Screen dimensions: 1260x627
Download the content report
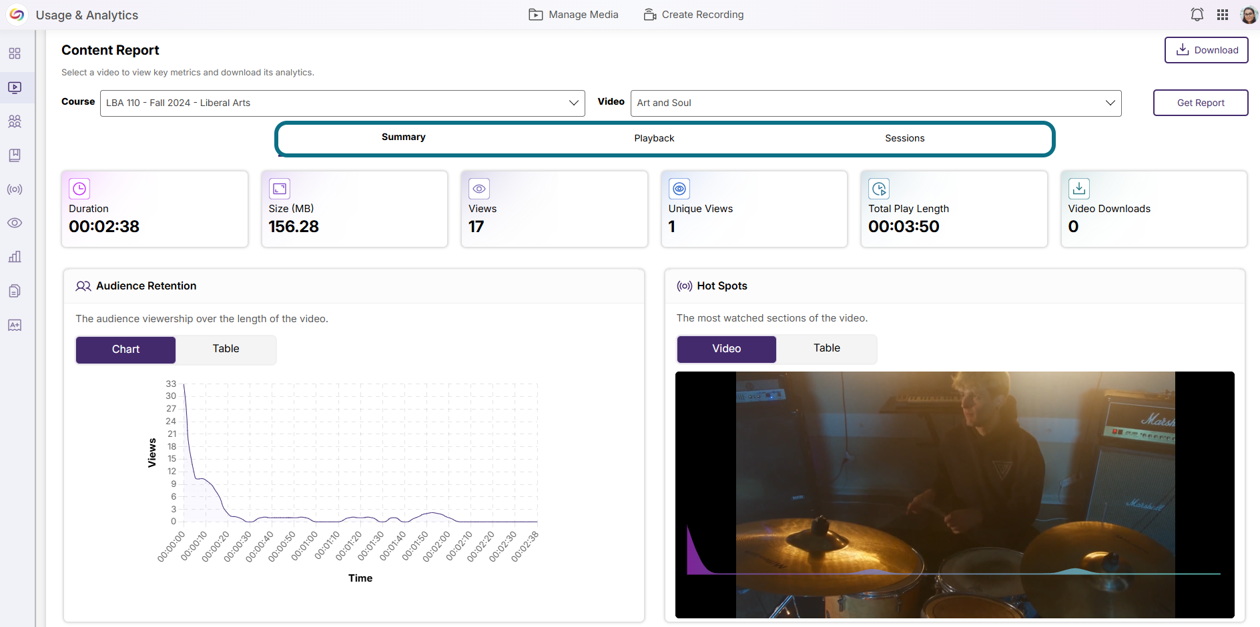[1207, 50]
